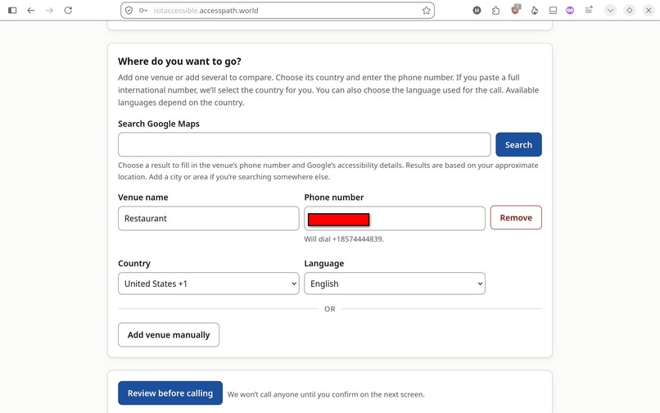Click the flame icon in the toolbar
660x413 pixels.
click(534, 11)
